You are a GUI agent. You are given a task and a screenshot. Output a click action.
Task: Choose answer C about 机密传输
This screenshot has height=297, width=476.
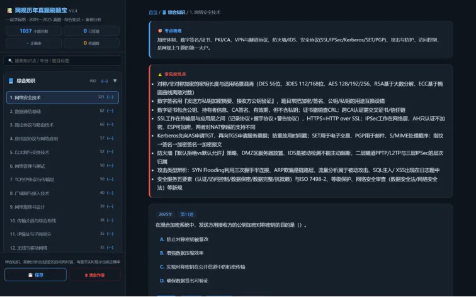pos(202,267)
